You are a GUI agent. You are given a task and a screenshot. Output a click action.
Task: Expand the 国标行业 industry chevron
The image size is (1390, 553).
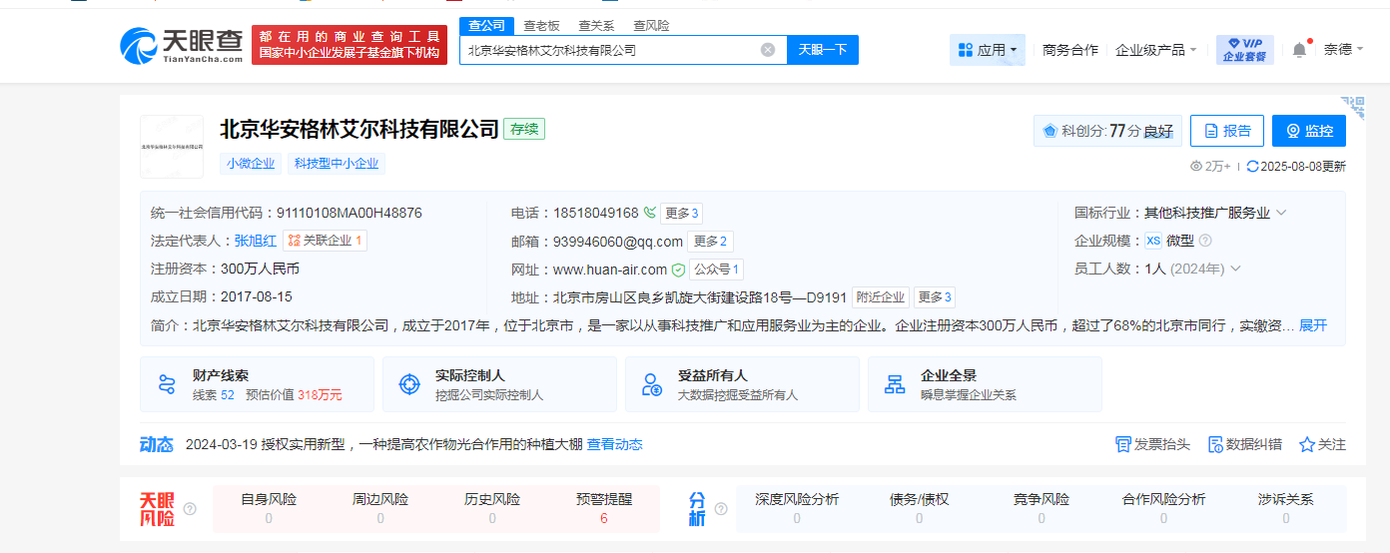1281,213
